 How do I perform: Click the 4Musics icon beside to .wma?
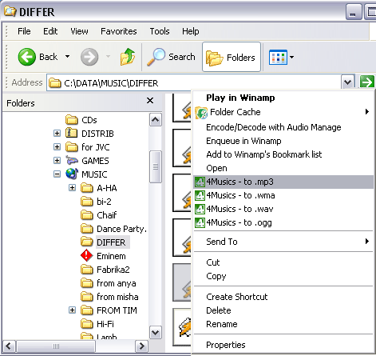click(x=200, y=195)
